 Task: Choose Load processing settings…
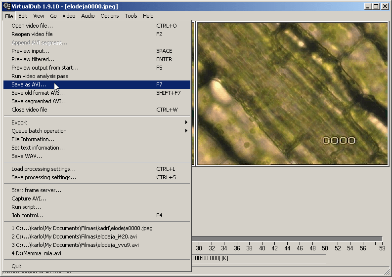[97, 169]
